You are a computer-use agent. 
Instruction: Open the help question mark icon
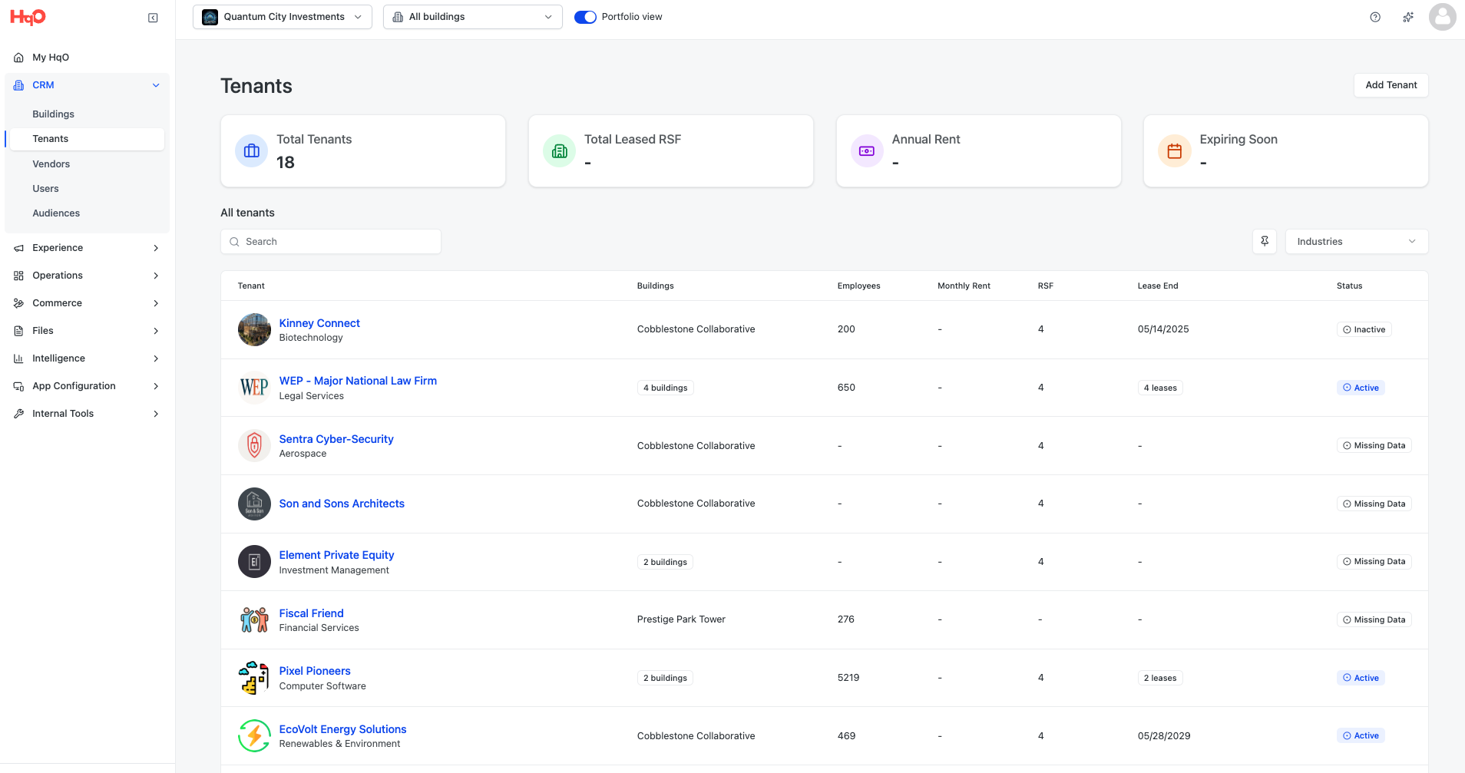pyautogui.click(x=1375, y=17)
